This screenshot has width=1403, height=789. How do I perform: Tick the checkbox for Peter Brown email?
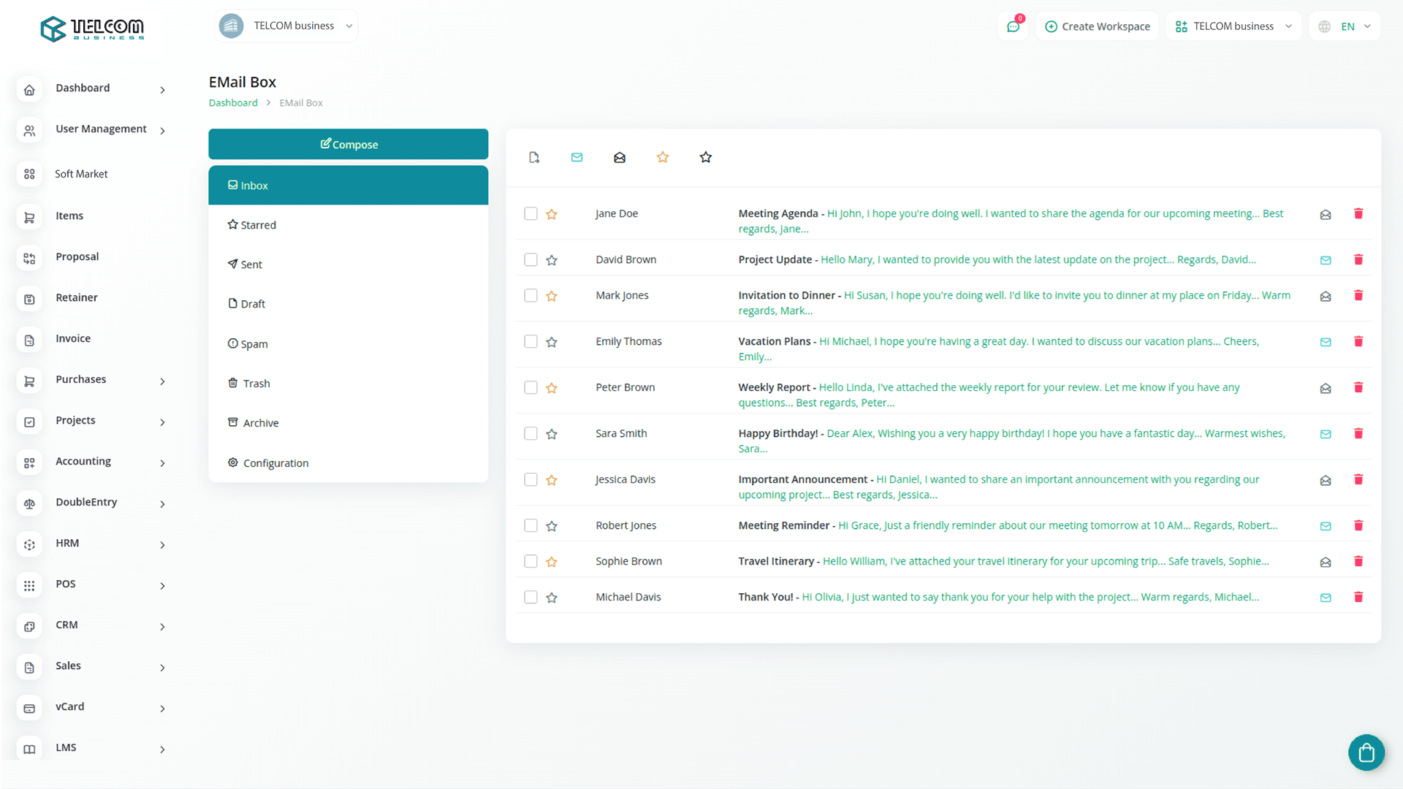click(x=531, y=387)
